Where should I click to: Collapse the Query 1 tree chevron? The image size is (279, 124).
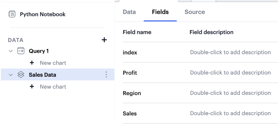click(x=11, y=51)
